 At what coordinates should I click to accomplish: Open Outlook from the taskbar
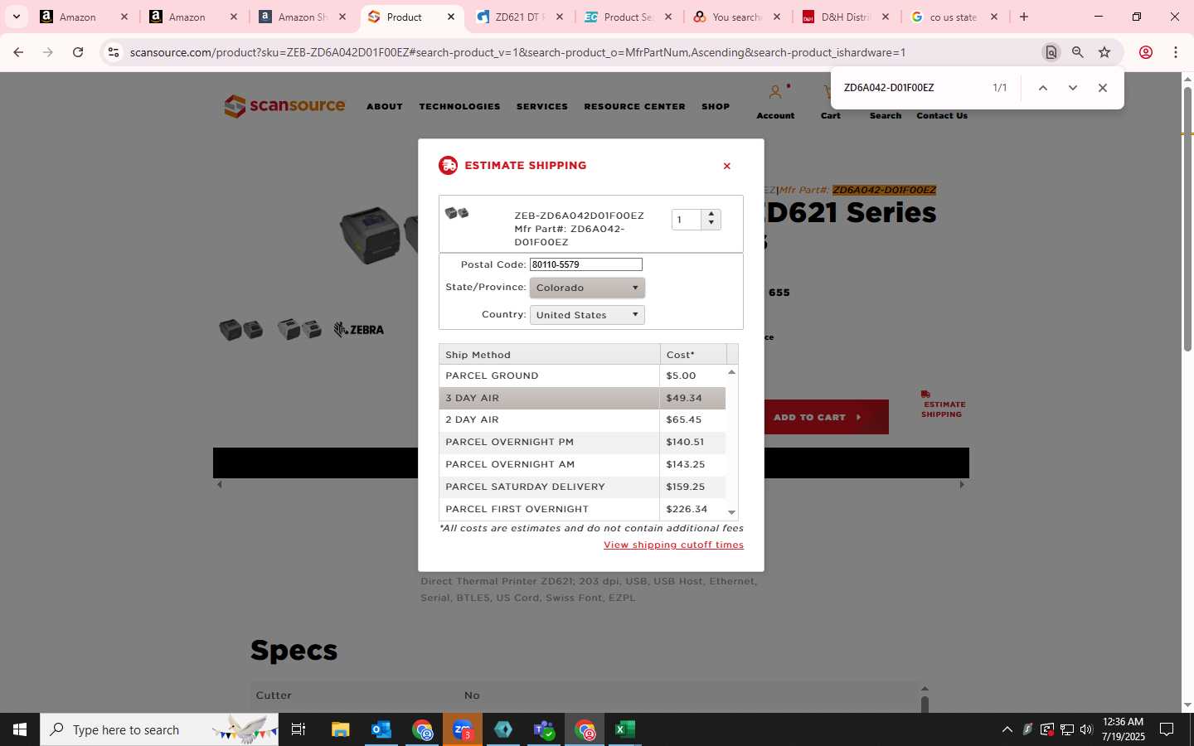click(381, 729)
